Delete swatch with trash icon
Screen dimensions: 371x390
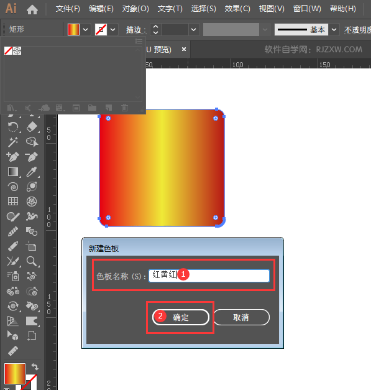click(124, 108)
